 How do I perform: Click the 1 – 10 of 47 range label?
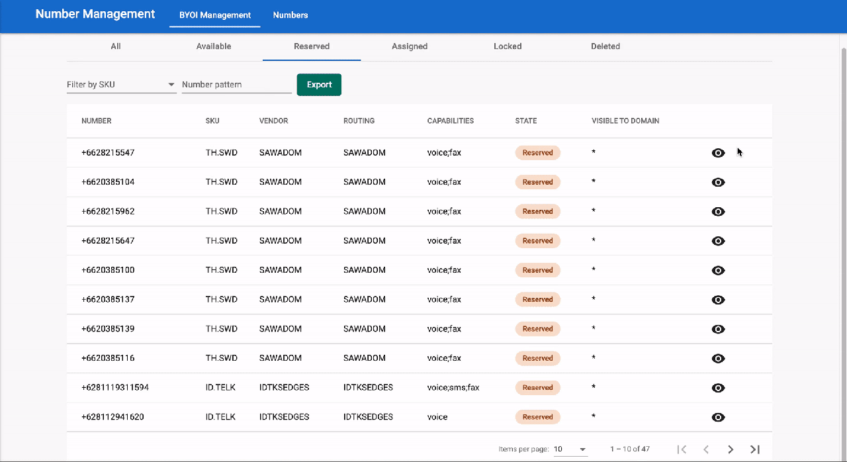click(630, 449)
